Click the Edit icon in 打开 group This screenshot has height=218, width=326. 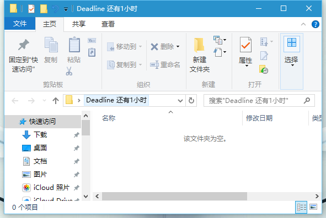[264, 56]
